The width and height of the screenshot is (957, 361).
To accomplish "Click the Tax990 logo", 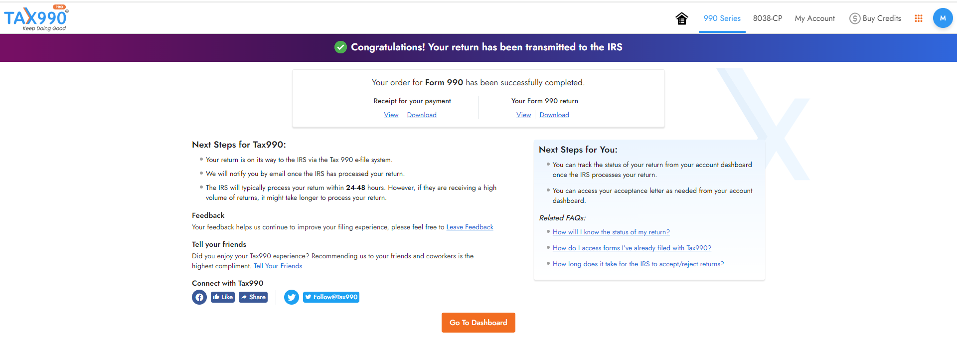I will coord(36,18).
